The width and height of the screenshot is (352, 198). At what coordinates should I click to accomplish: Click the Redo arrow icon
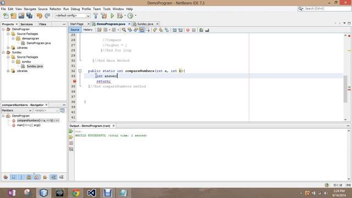pos(47,16)
